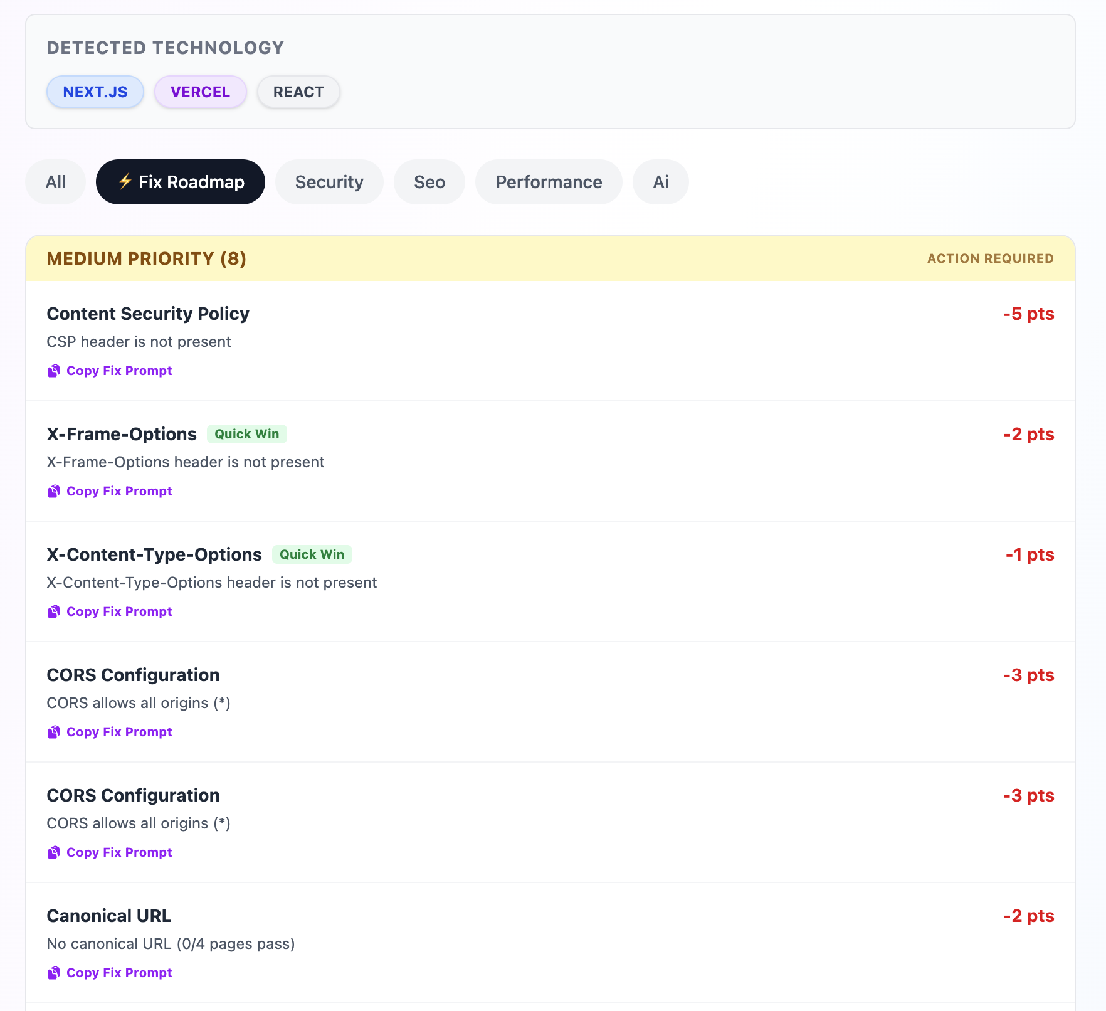Viewport: 1106px width, 1011px height.
Task: Click the Quick Win badge on X-Frame-Options
Action: tap(246, 433)
